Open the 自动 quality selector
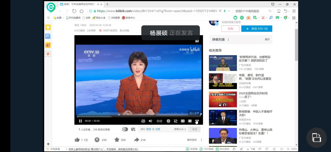331x152 pixels. 159,121
